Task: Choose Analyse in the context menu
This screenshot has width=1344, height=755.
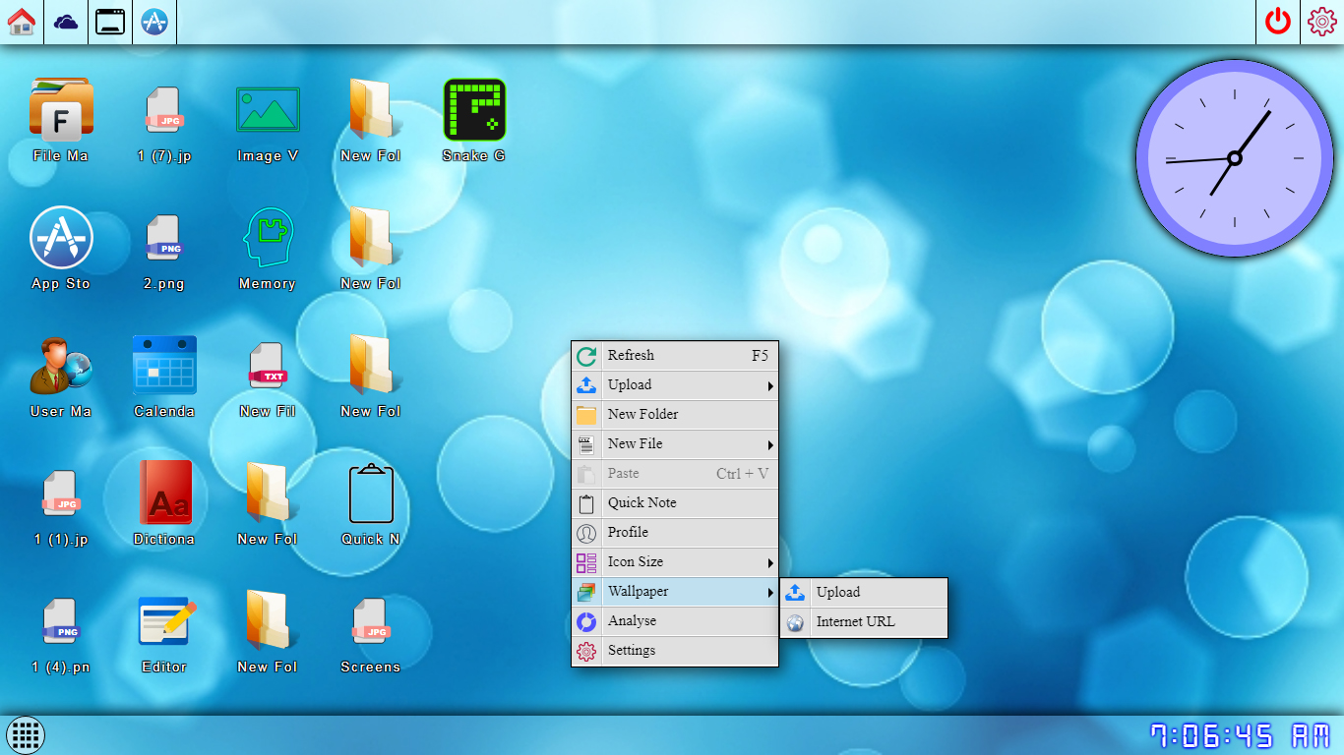Action: (675, 621)
